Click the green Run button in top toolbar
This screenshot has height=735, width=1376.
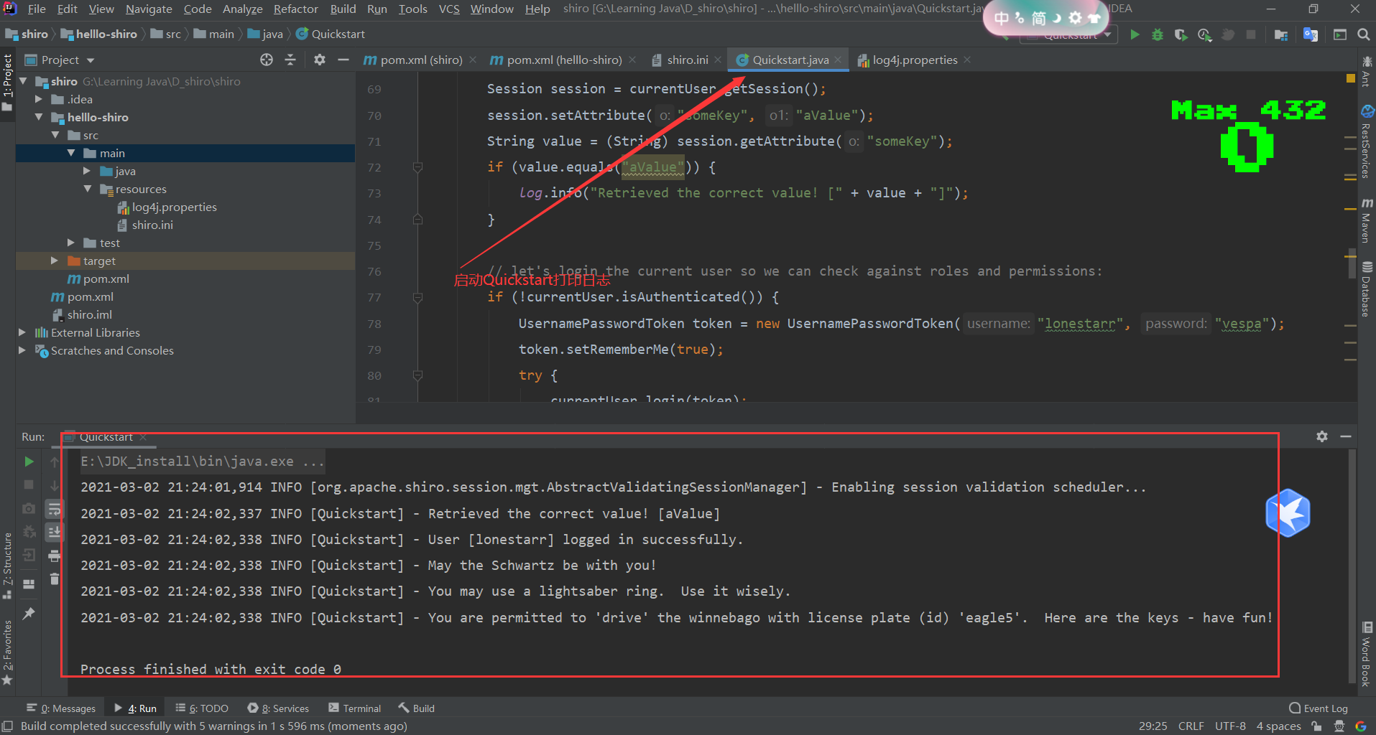point(1135,34)
